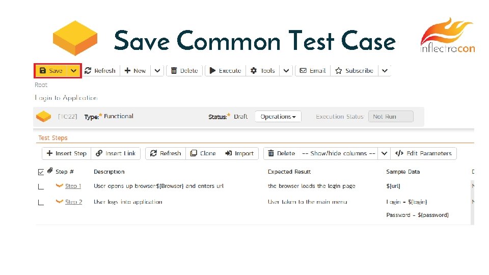This screenshot has height=275, width=489.
Task: Click the Insert Link chain icon
Action: click(99, 153)
